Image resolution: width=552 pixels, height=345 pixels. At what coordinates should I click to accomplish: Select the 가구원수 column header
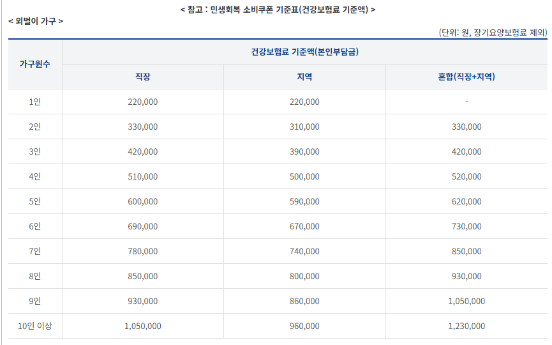[x=35, y=64]
